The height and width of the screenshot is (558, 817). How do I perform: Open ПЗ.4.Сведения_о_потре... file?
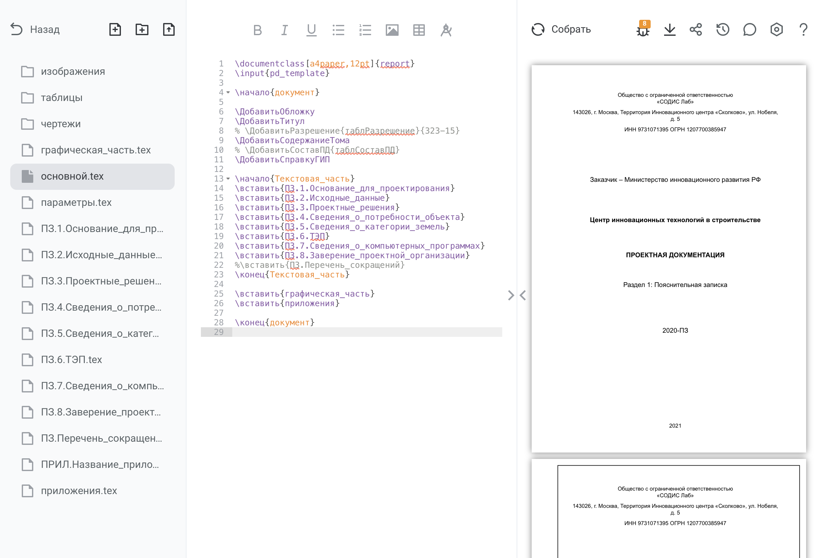click(x=92, y=308)
